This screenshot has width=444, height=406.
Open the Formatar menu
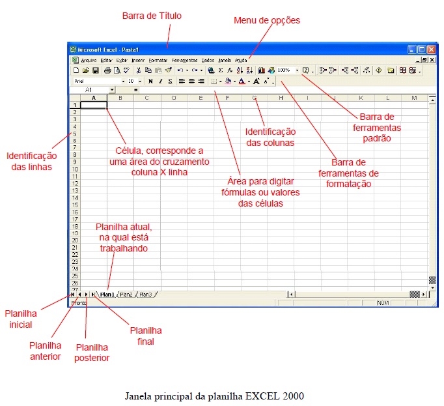[x=158, y=61]
